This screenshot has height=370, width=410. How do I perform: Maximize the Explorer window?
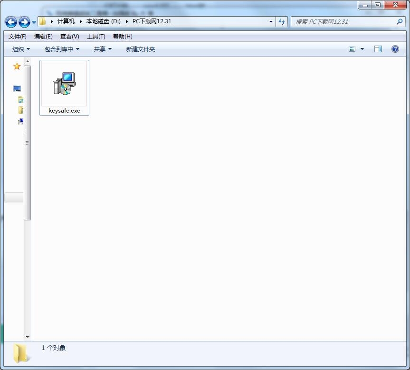pyautogui.click(x=378, y=5)
